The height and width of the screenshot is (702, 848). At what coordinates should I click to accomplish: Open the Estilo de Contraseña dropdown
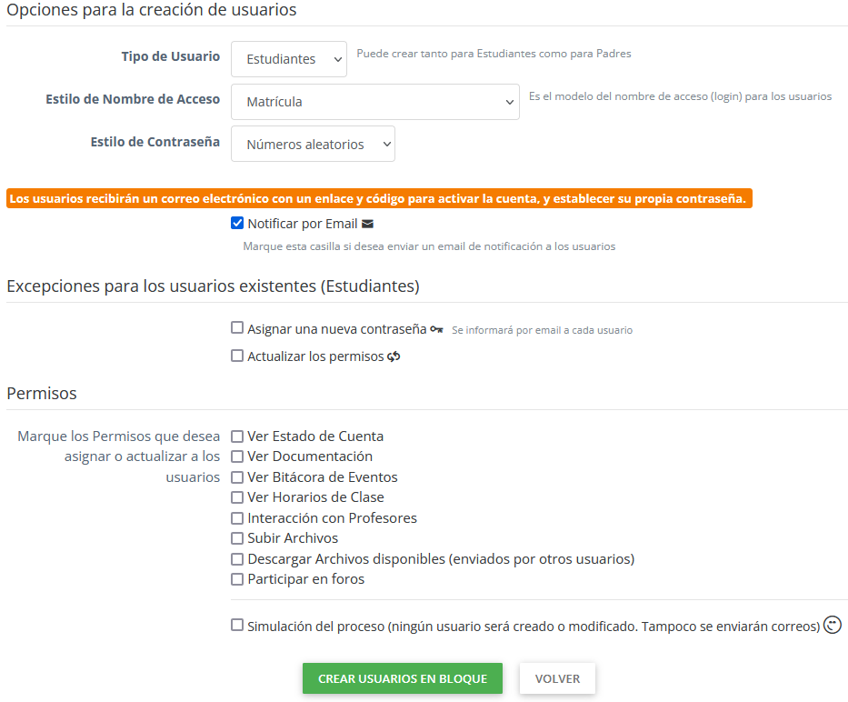[x=313, y=145]
